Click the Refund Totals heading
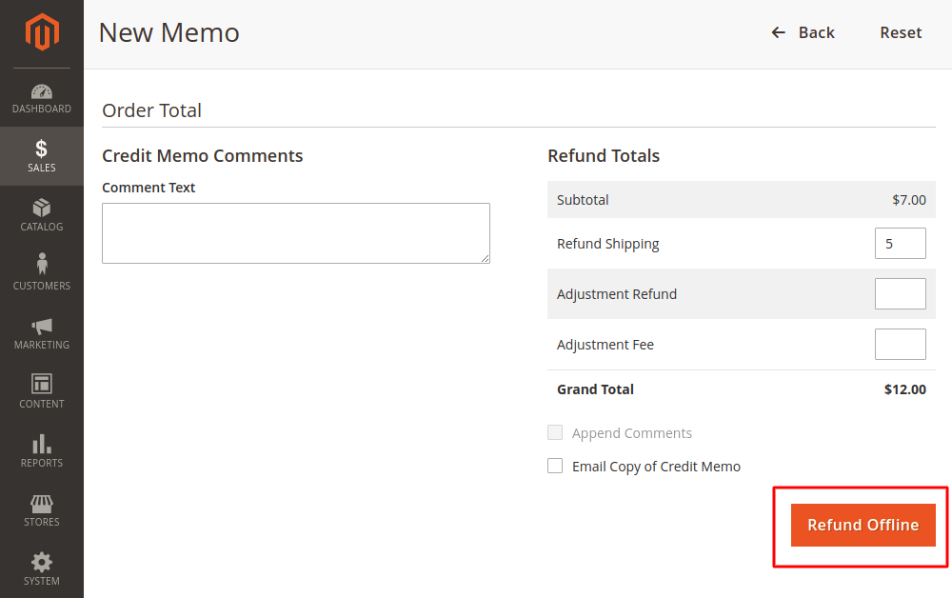 point(604,156)
